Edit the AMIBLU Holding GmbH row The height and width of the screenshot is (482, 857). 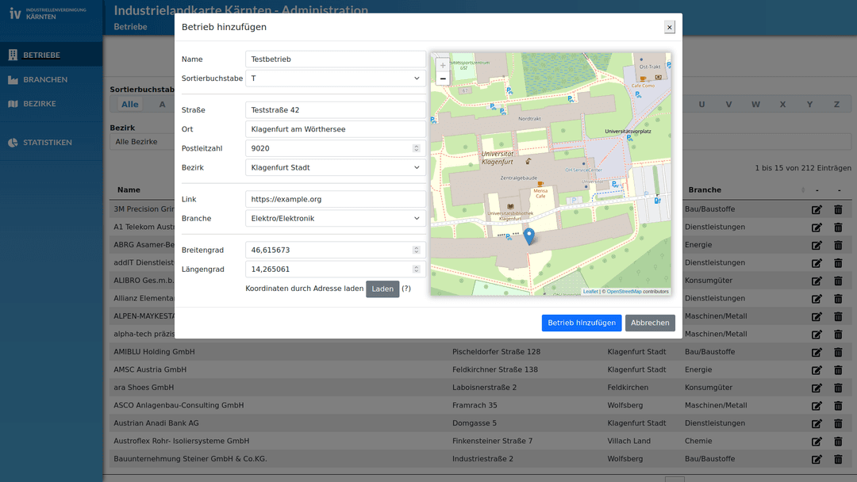point(817,352)
